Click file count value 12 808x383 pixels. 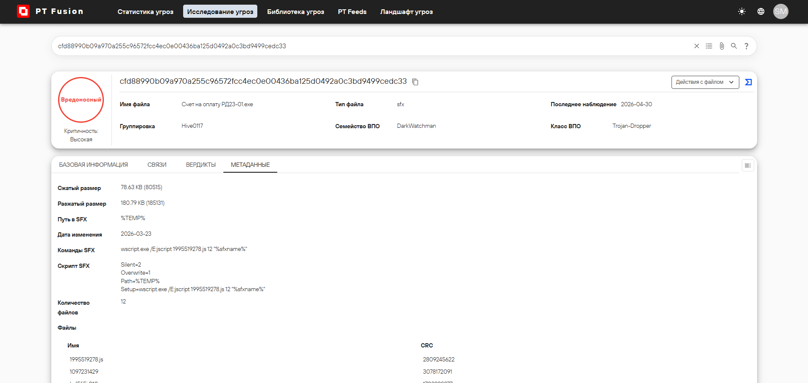pyautogui.click(x=123, y=301)
